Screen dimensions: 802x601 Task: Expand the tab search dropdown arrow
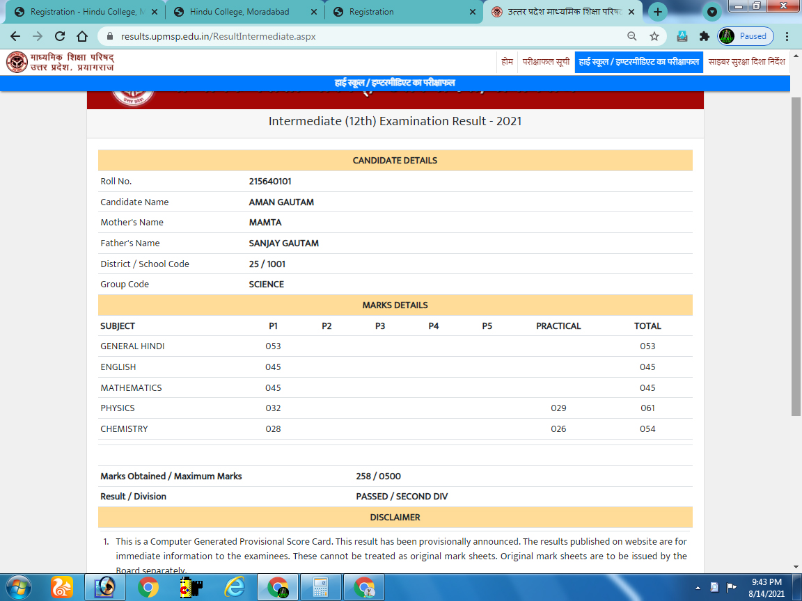click(x=711, y=12)
